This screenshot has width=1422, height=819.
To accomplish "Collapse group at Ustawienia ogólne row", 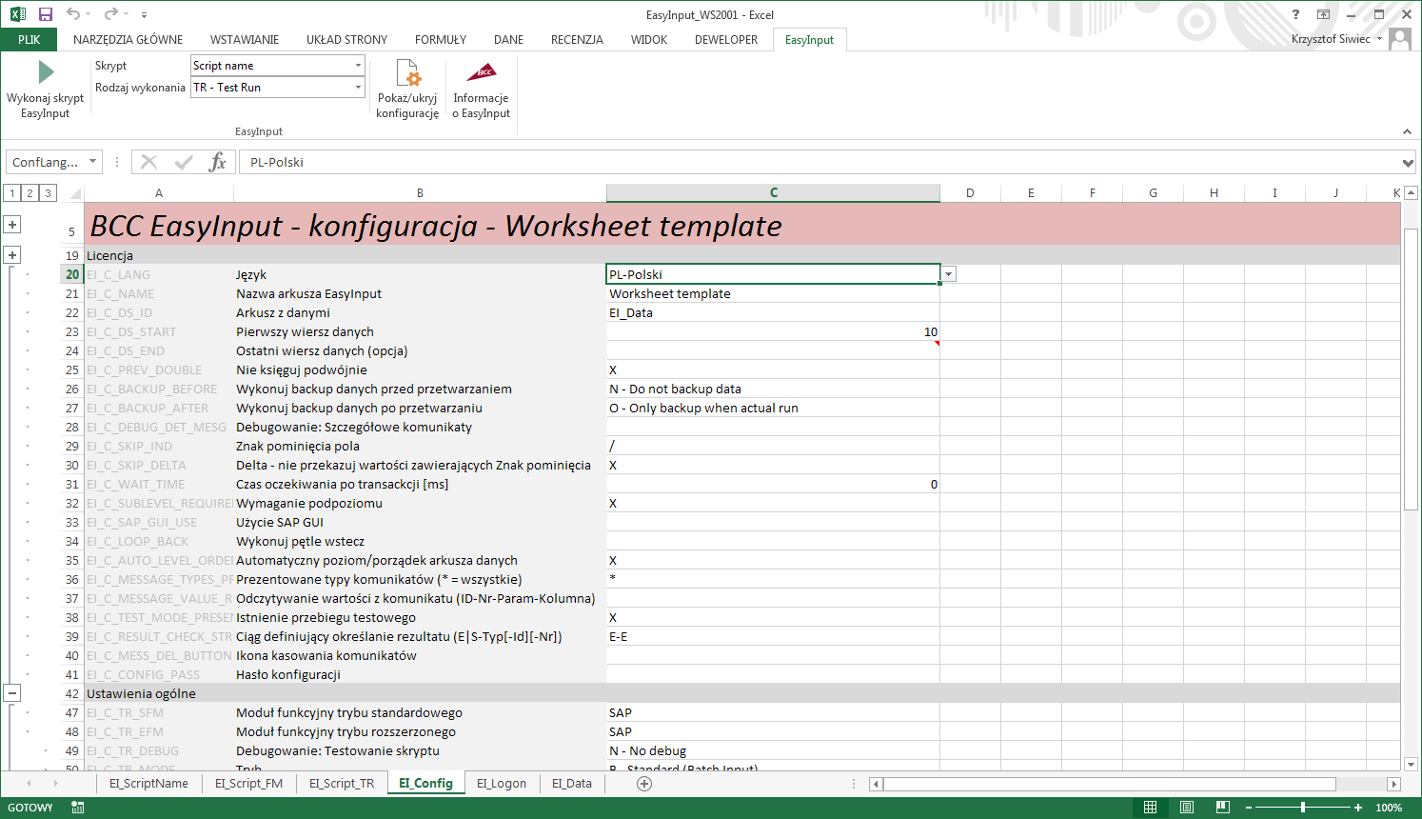I will click(x=12, y=693).
